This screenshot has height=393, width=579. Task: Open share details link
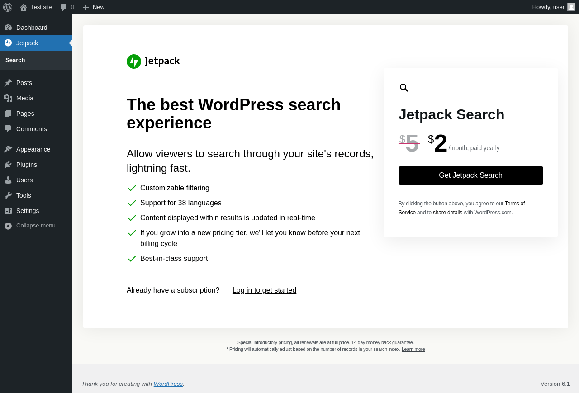click(447, 213)
